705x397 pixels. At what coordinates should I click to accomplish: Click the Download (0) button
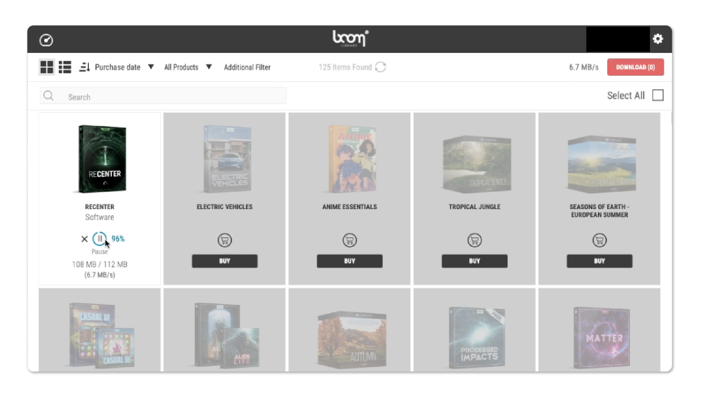click(635, 67)
